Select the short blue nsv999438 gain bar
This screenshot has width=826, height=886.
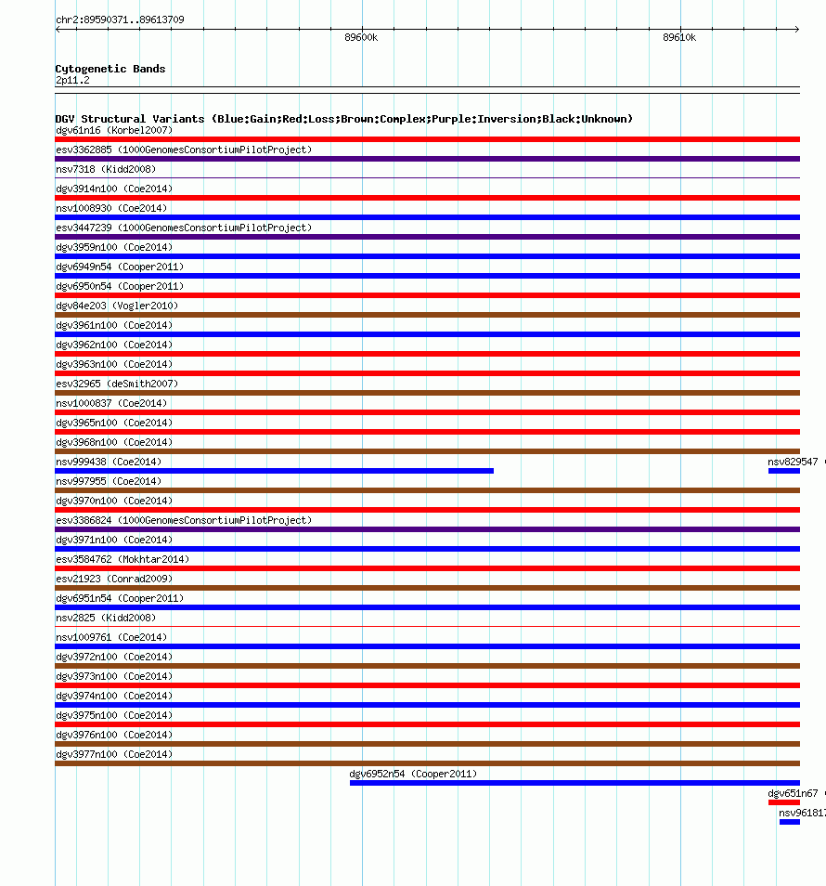pyautogui.click(x=275, y=471)
